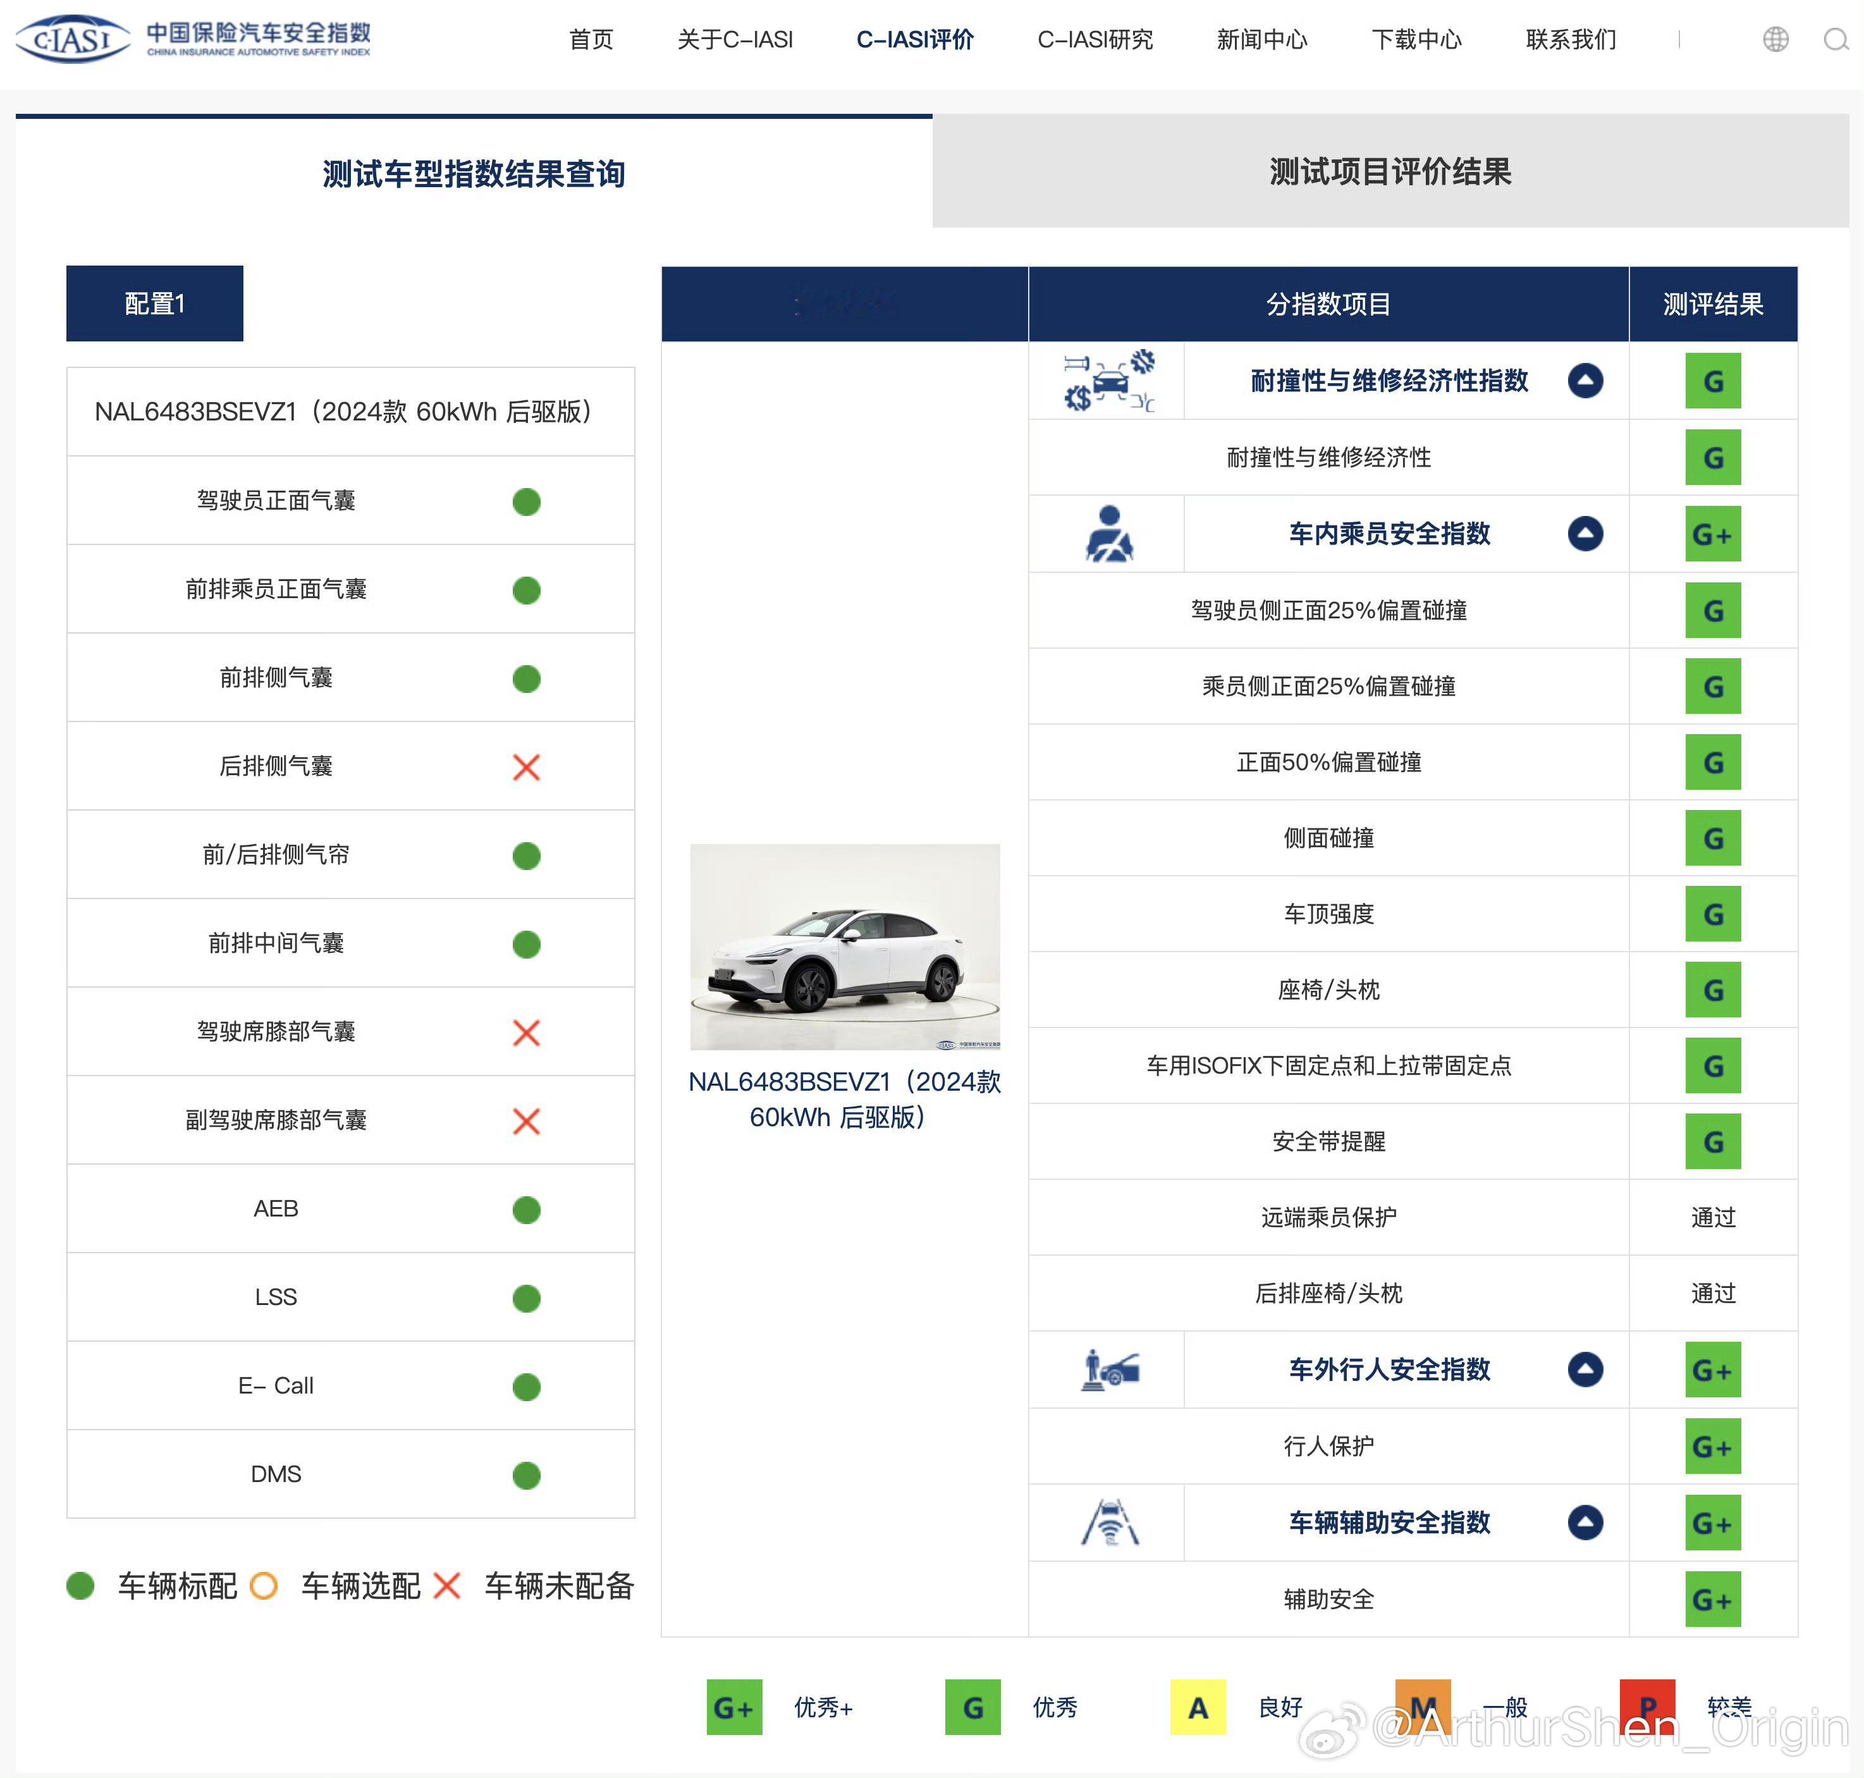Open the search magnifier icon
This screenshot has height=1778, width=1864.
click(x=1836, y=39)
